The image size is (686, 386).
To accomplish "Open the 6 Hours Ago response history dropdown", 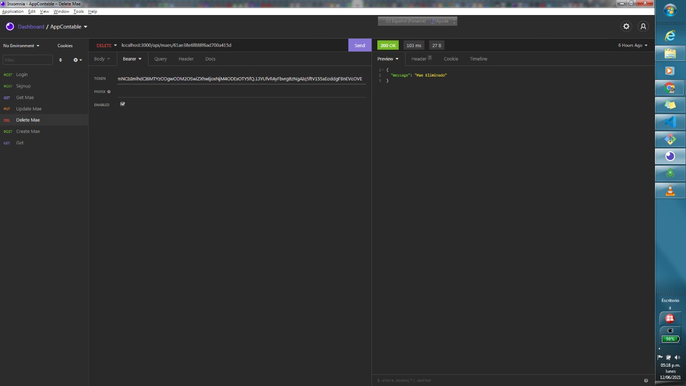I will tap(632, 45).
